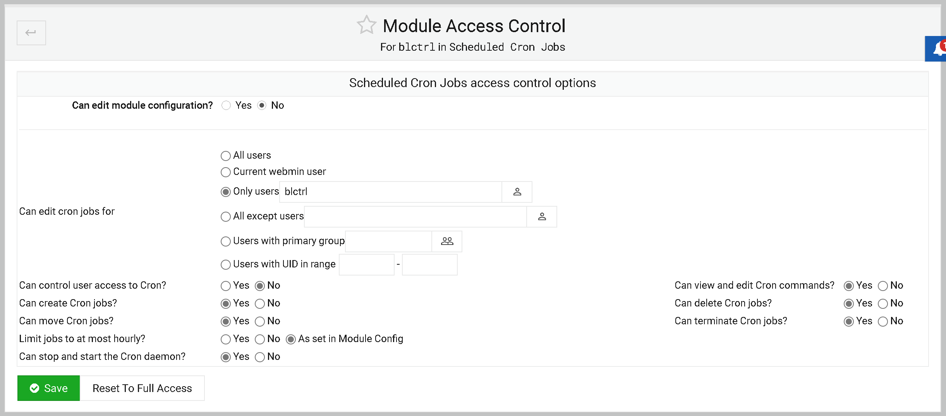The image size is (946, 416).
Task: Choose As set in Module Config for hourly limit
Action: click(x=291, y=339)
